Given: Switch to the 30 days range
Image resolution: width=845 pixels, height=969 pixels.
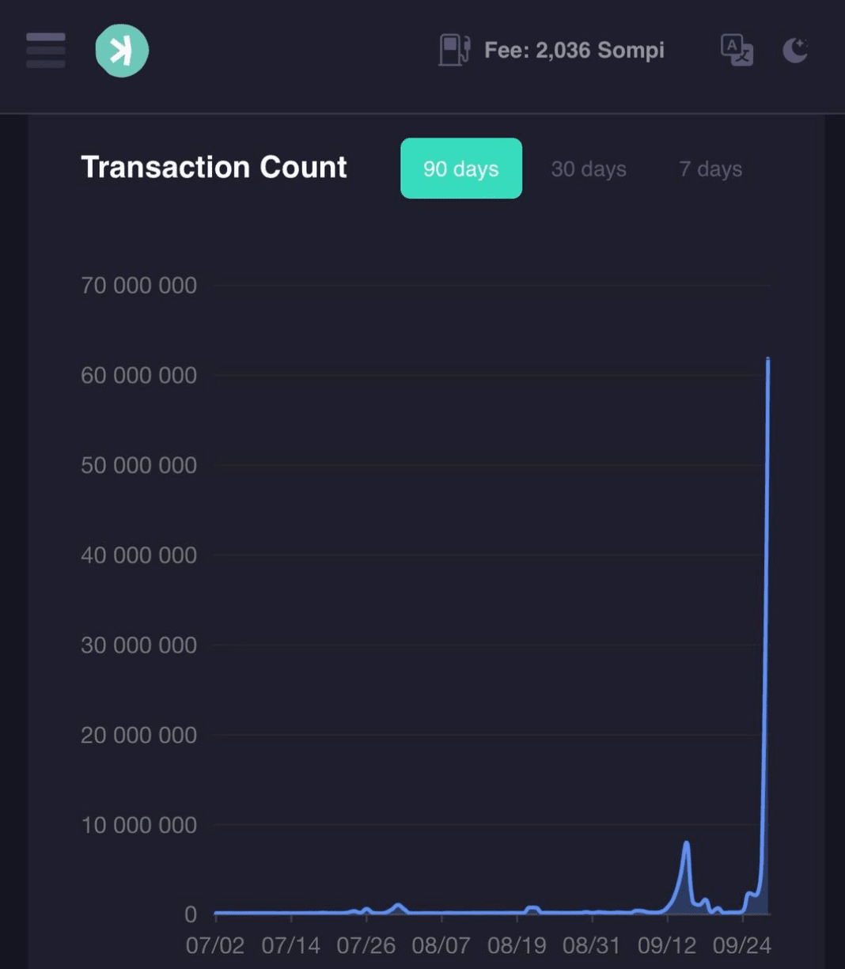Looking at the screenshot, I should (589, 168).
